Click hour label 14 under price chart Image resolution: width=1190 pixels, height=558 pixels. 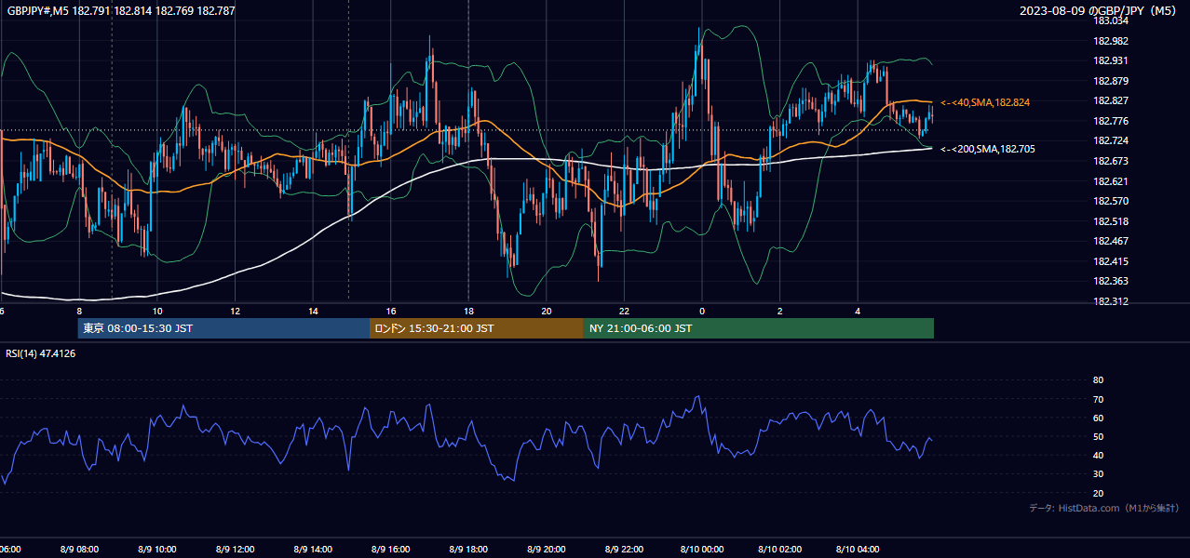pos(313,312)
